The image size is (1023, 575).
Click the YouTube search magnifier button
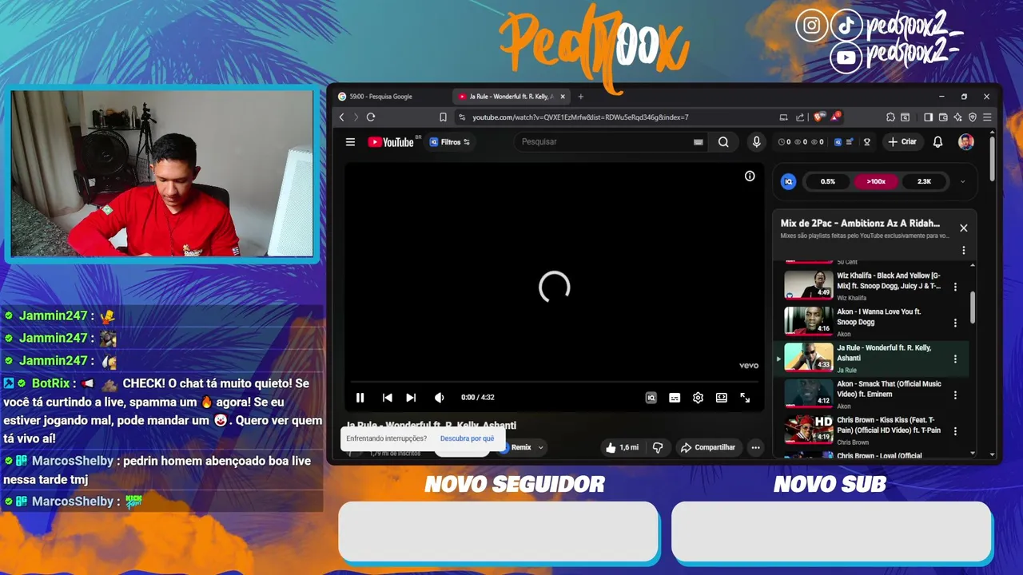click(723, 142)
